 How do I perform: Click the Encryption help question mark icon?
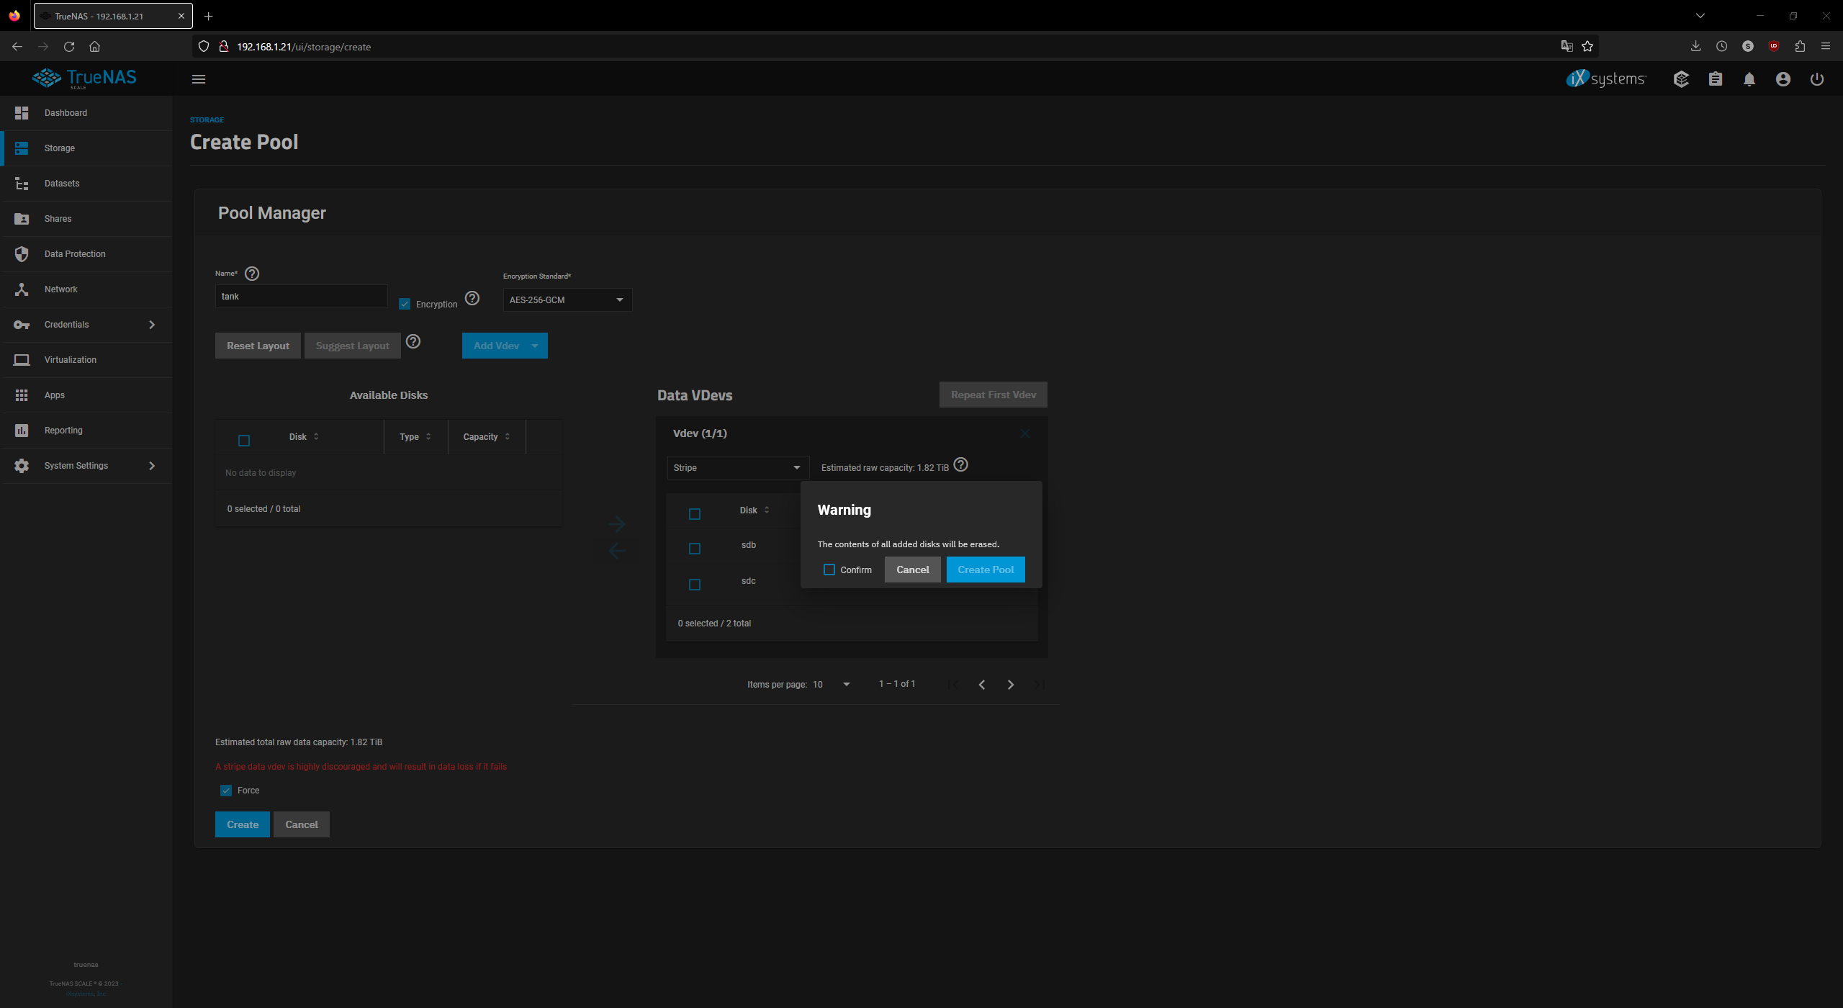[x=472, y=297]
